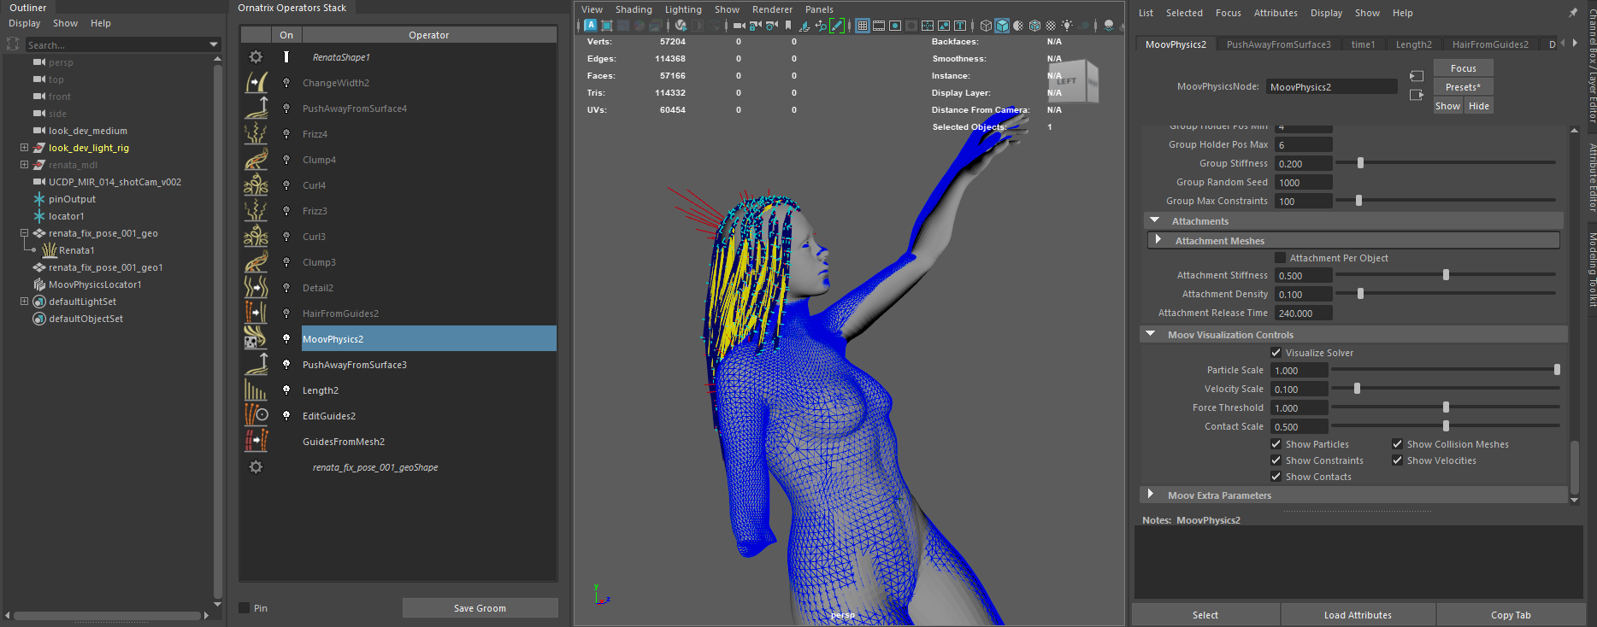Click the Frizz4 operator icon
Screen dimensions: 1597x627
click(256, 134)
